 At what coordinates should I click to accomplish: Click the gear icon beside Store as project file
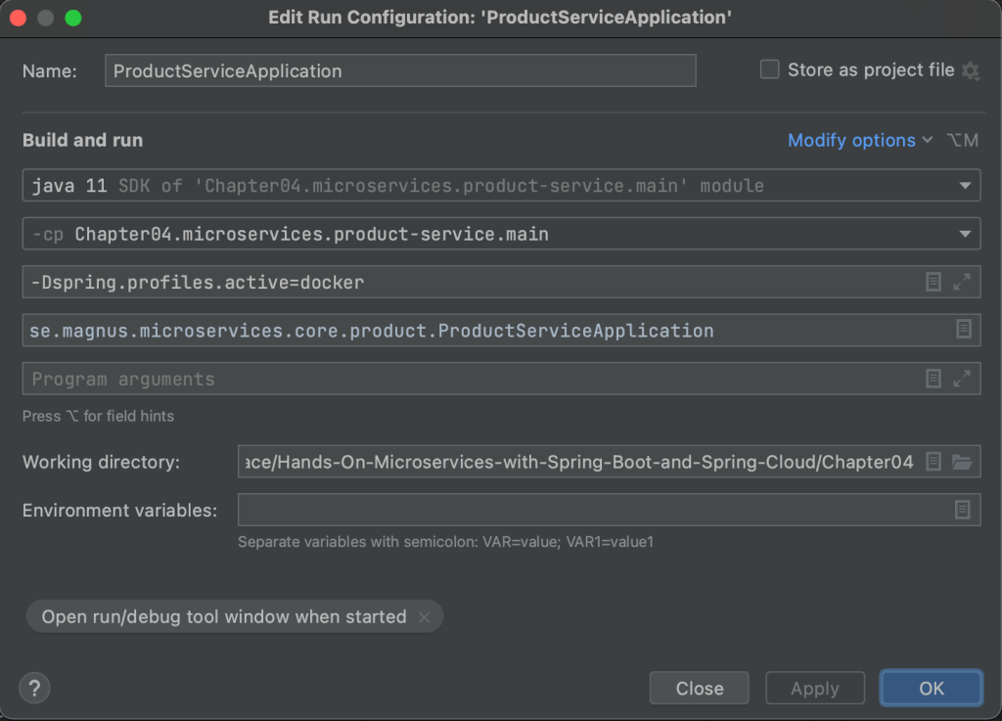970,70
